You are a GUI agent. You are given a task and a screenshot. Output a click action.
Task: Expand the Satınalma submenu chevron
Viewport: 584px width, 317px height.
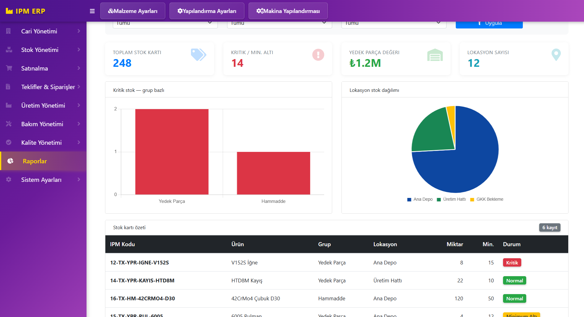[79, 68]
